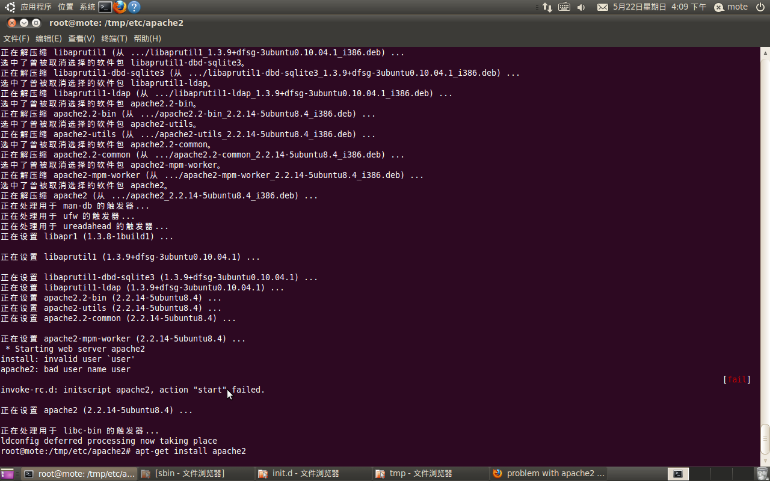Click '正在处理用于 ufw 的触发器' line
This screenshot has width=770, height=481.
click(68, 216)
